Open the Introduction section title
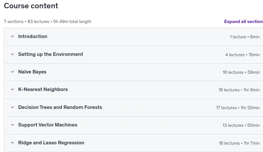 tap(33, 36)
